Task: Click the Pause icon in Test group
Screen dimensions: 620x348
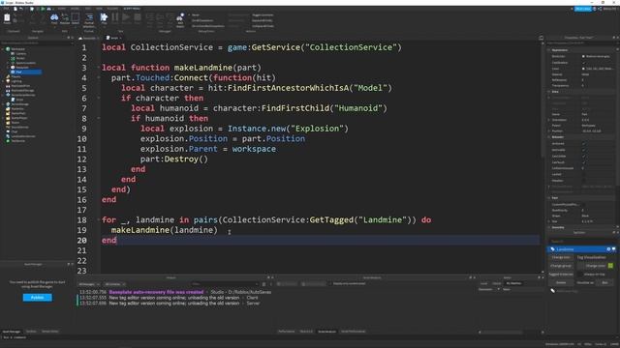Action: (x=115, y=17)
